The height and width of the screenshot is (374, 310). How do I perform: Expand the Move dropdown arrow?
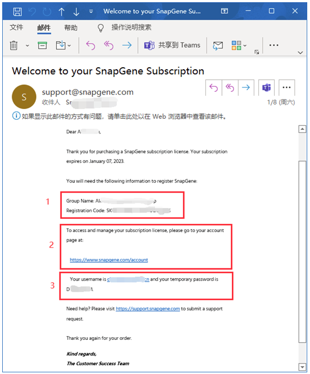[x=69, y=46]
